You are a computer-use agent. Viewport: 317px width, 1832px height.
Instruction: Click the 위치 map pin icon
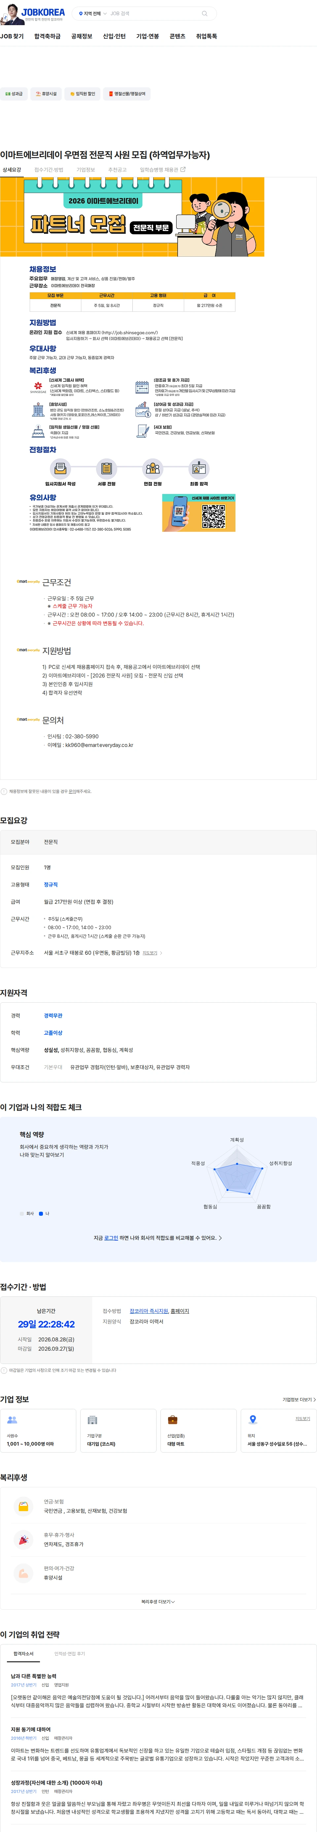point(253,1419)
